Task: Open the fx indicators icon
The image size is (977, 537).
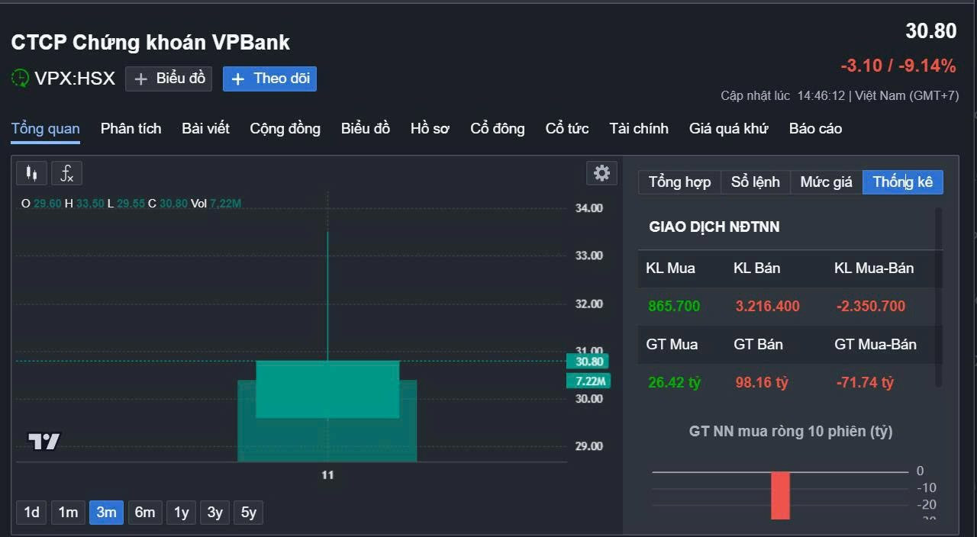Action: pos(67,173)
